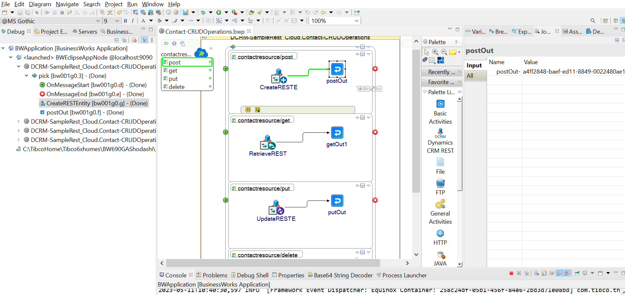Image resolution: width=625 pixels, height=295 pixels.
Task: Open the Search menu
Action: point(92,4)
